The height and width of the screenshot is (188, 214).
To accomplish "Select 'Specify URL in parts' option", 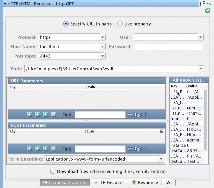I will click(x=66, y=24).
